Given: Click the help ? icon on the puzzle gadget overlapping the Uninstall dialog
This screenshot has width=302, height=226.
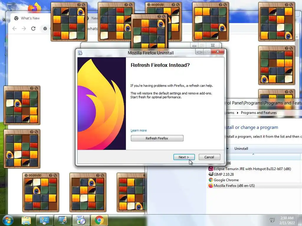Looking at the screenshot, I should click(x=159, y=16).
